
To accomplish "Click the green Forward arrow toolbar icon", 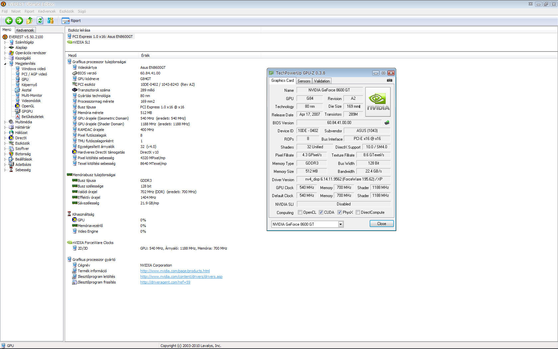I will tap(19, 21).
